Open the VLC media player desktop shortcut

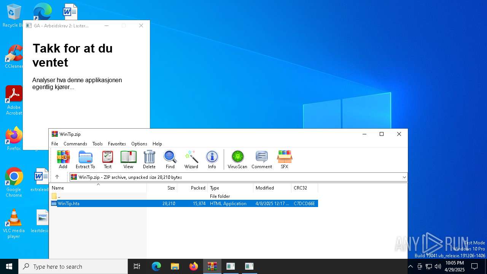tap(14, 223)
